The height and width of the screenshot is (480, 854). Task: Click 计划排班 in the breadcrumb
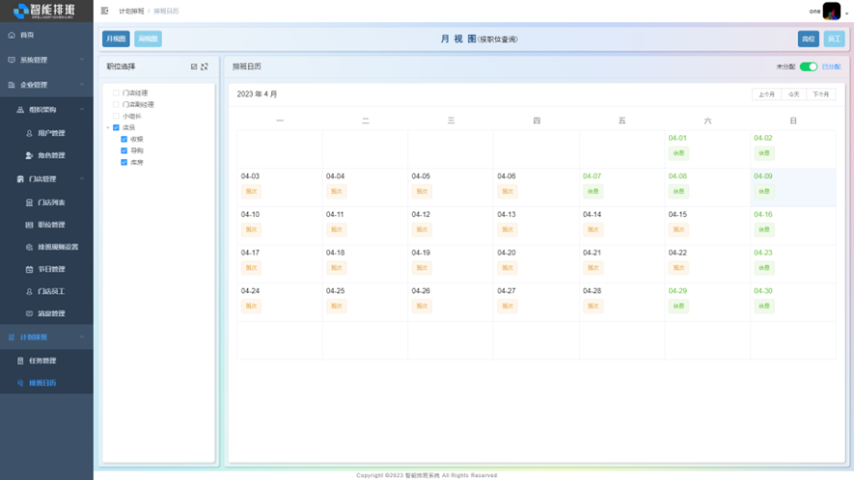[131, 11]
